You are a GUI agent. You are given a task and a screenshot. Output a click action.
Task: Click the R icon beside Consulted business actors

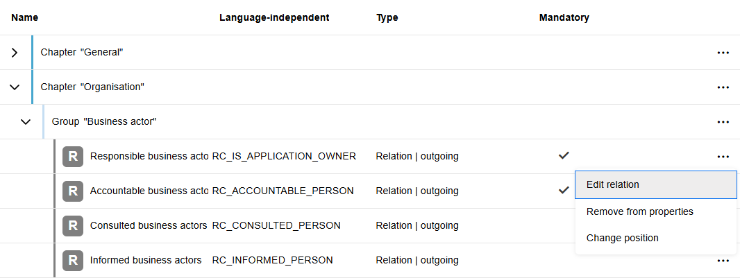tap(73, 226)
